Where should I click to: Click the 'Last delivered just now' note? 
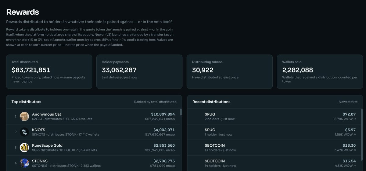[x=120, y=77]
